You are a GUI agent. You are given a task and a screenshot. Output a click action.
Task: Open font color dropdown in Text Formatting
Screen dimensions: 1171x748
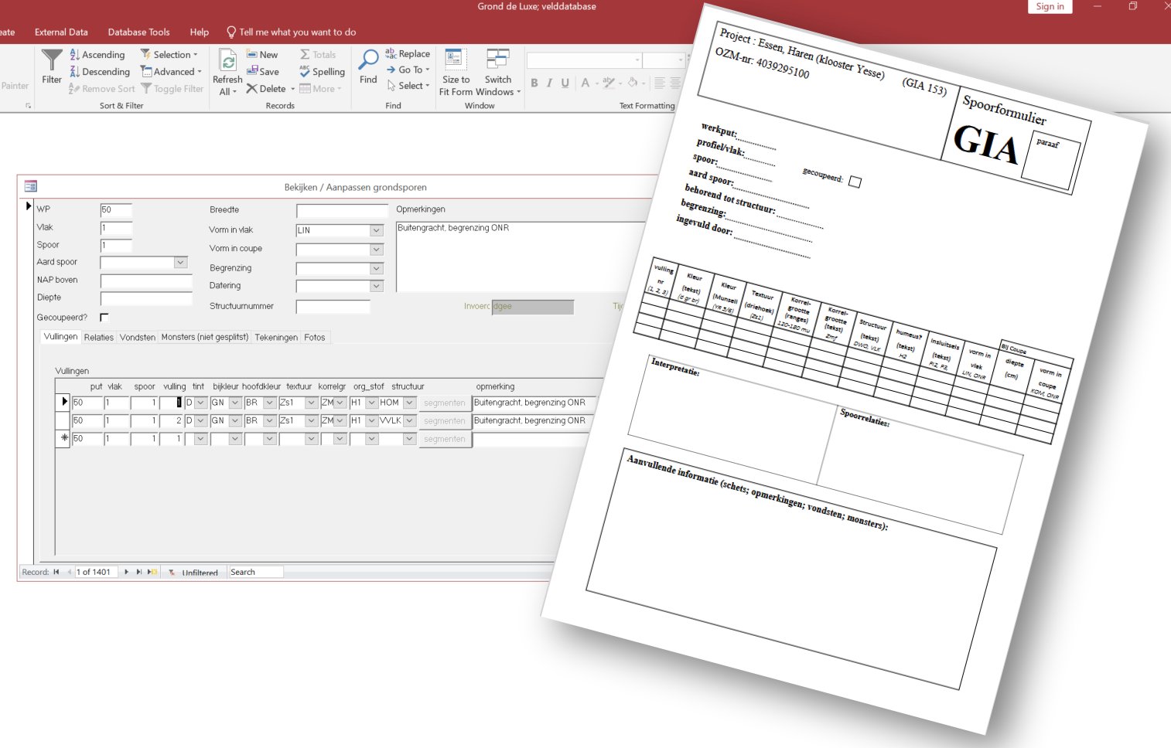click(x=597, y=83)
